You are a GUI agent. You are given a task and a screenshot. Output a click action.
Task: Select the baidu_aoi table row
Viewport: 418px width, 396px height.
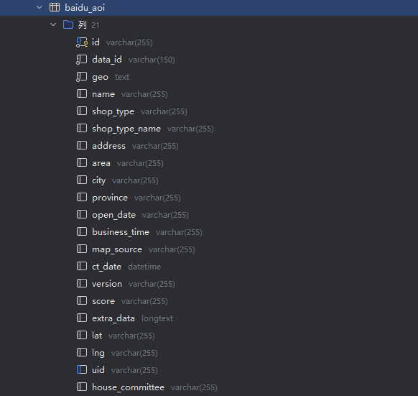(x=209, y=8)
